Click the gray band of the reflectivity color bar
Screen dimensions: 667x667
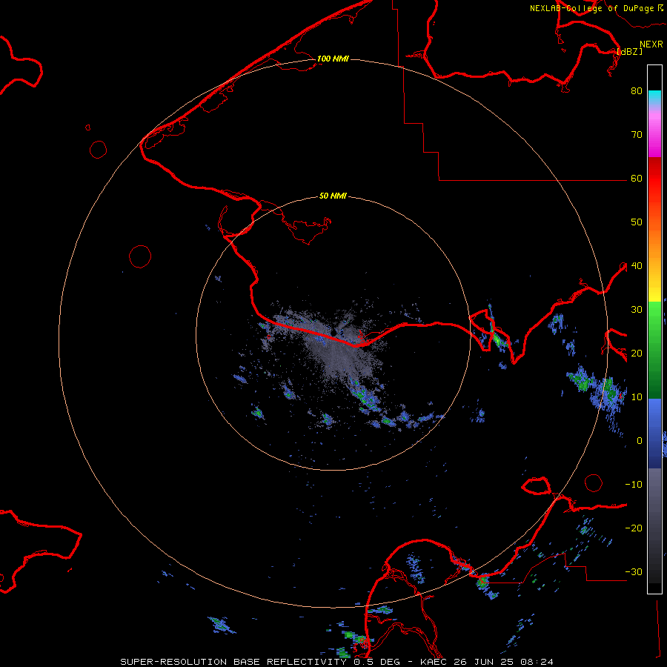654,525
